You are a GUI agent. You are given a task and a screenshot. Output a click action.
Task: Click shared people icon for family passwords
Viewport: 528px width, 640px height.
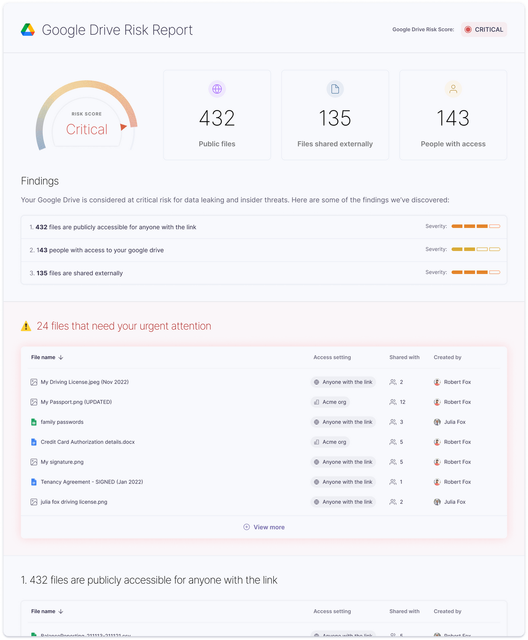tap(393, 422)
